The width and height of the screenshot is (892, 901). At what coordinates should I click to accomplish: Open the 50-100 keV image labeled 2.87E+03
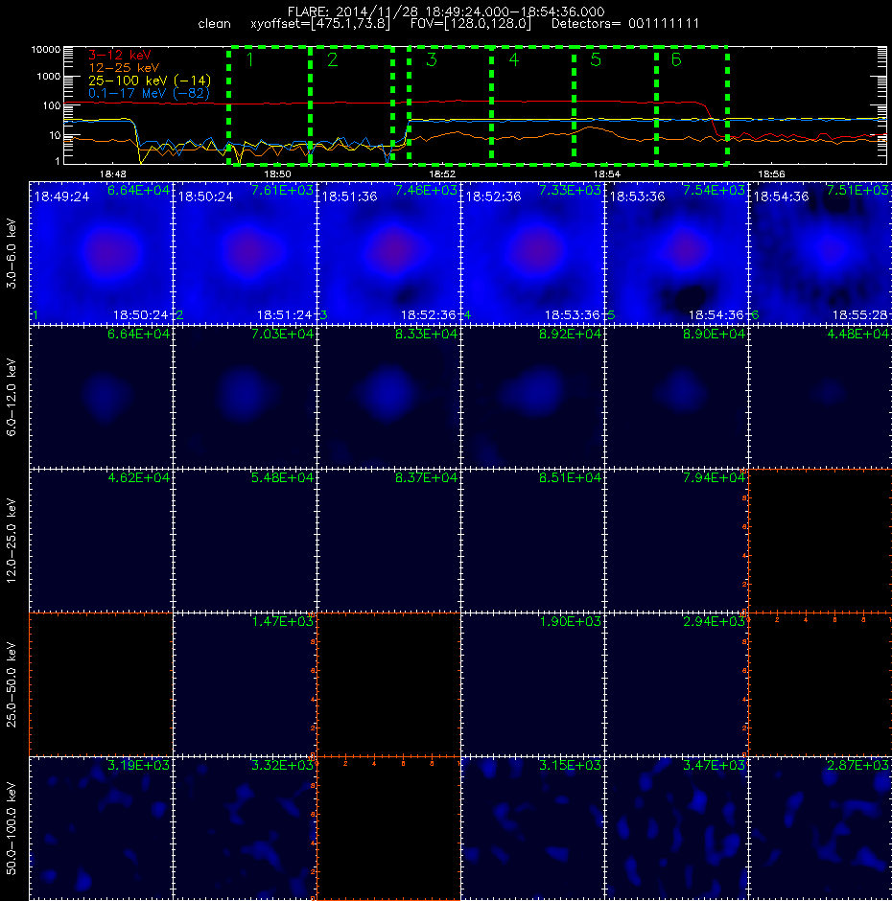click(x=821, y=828)
